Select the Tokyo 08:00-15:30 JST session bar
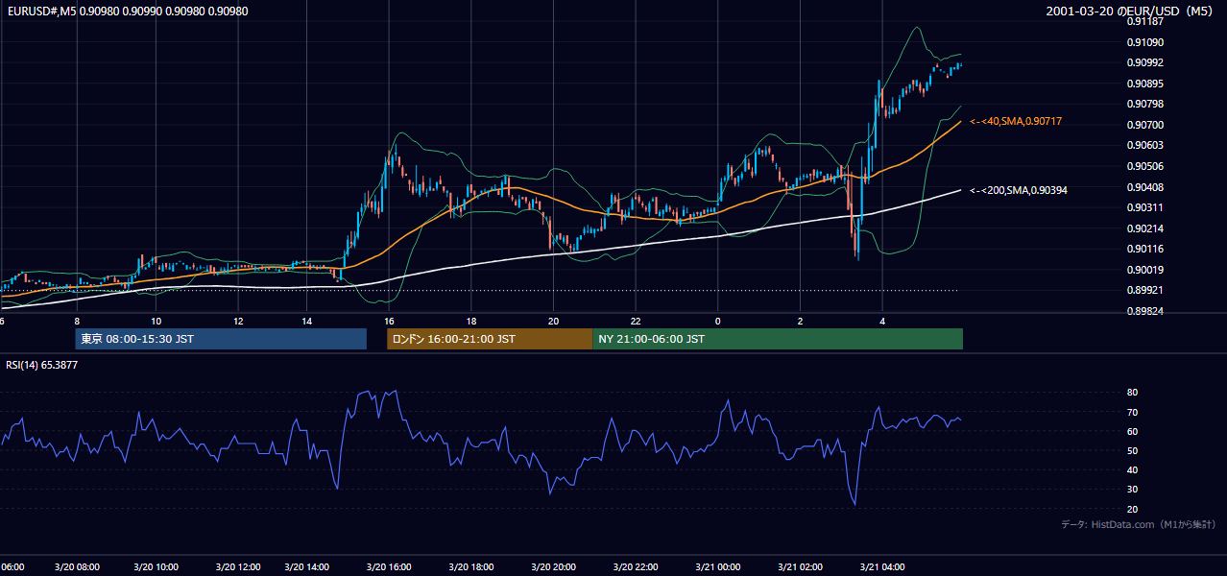Viewport: 1227px width, 576px height. point(221,339)
